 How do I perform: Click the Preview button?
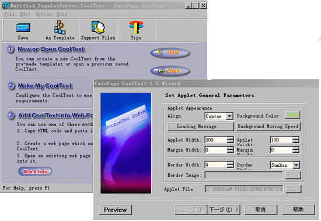pyautogui.click(x=116, y=210)
